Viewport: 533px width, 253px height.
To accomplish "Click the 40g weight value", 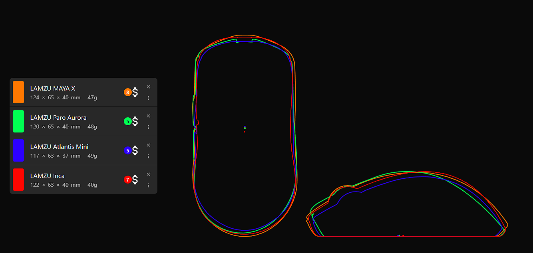I will pyautogui.click(x=92, y=185).
